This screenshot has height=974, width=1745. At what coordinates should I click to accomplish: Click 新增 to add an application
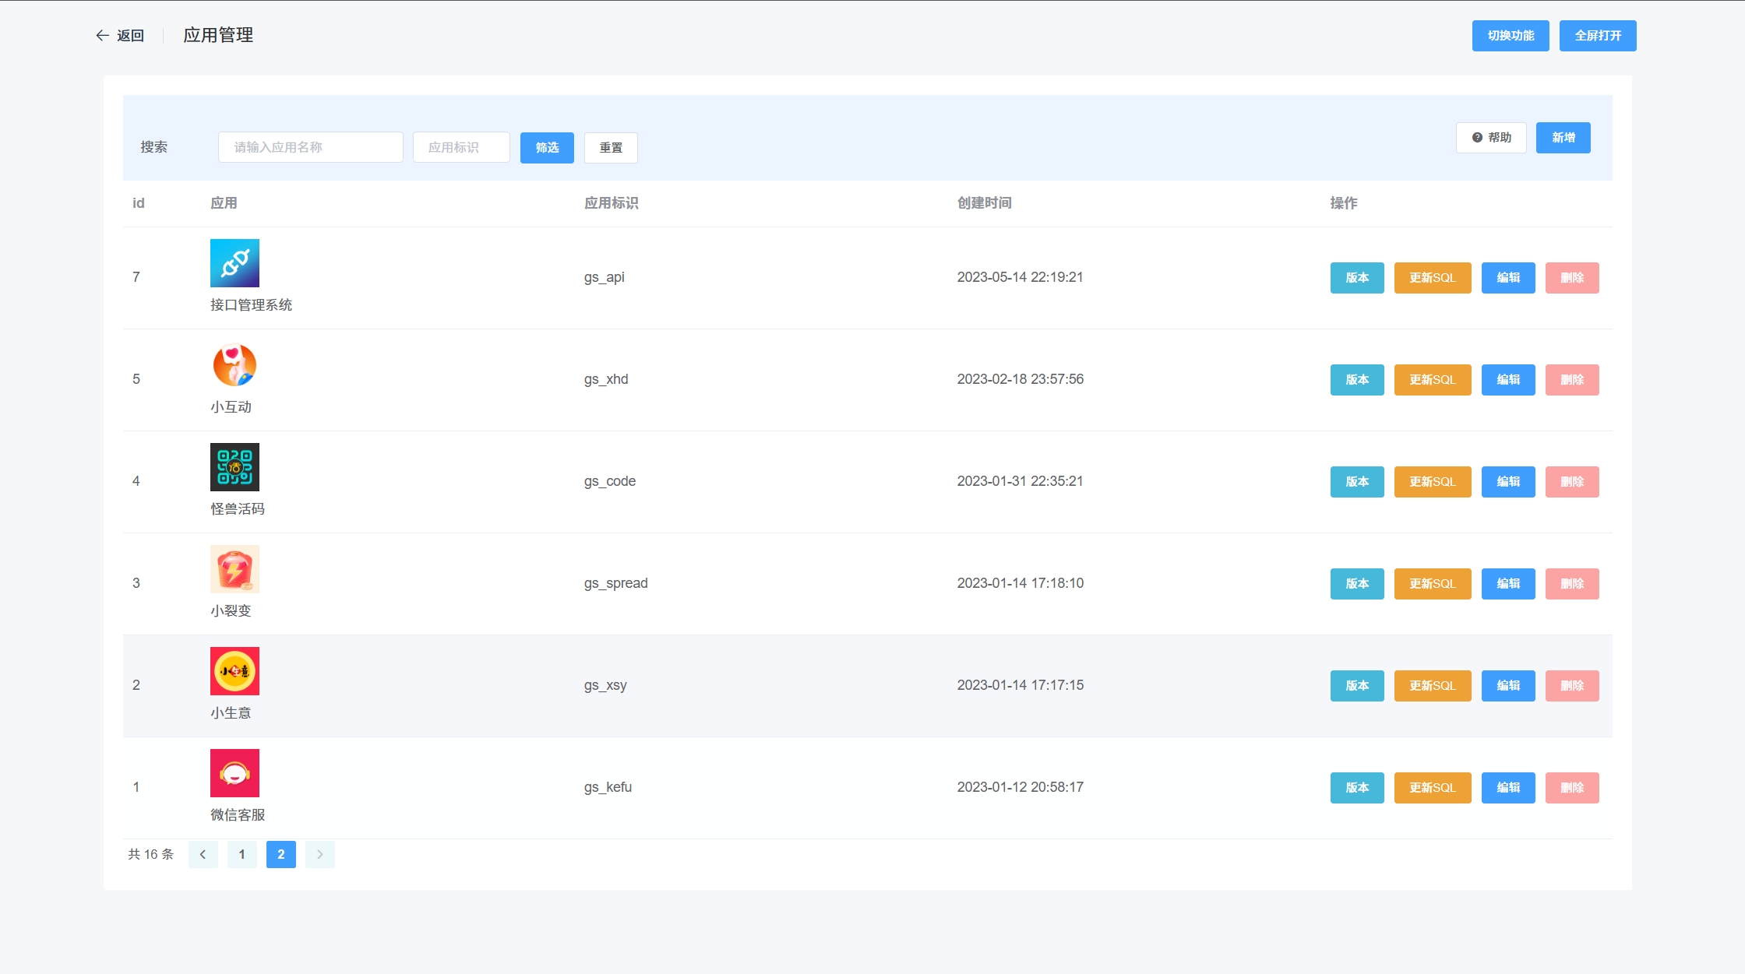click(1563, 138)
